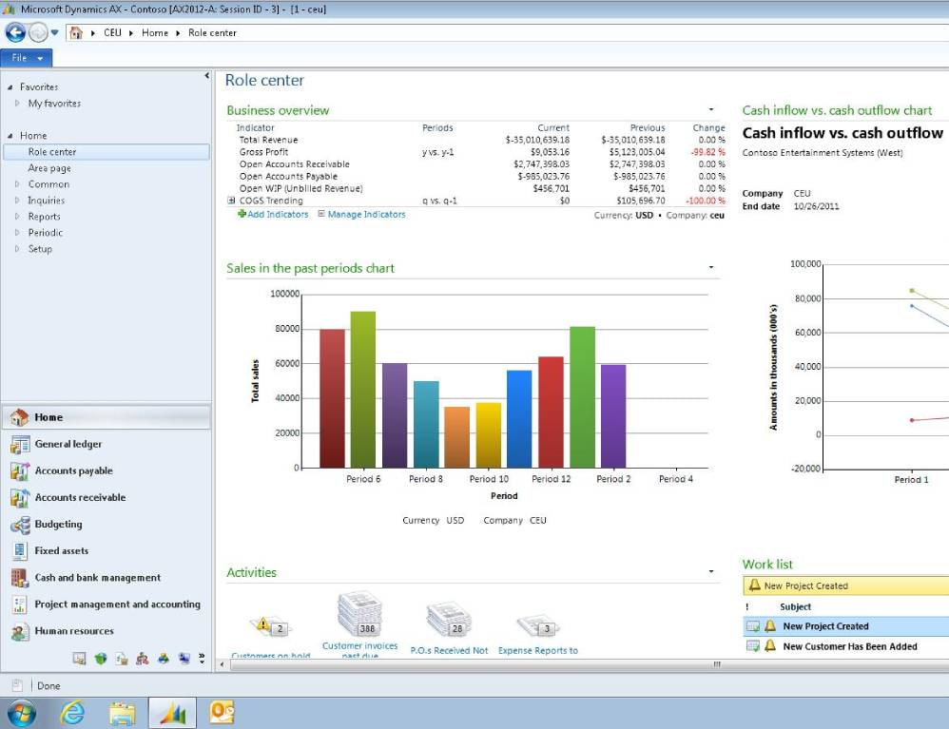The image size is (949, 729).
Task: Open the navigation history dropdown arrow
Action: [54, 32]
